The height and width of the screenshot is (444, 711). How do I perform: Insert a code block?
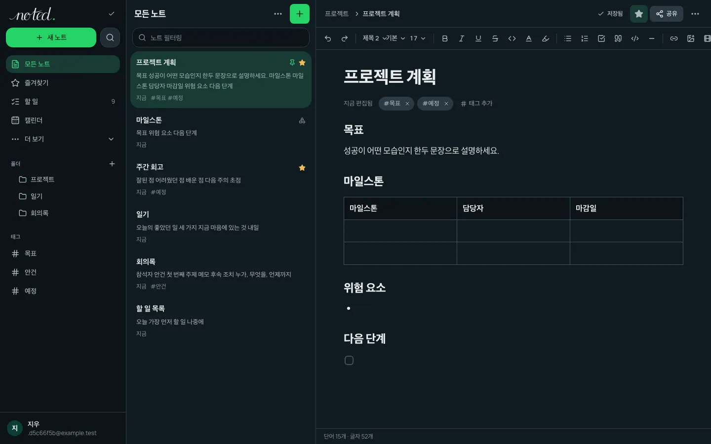coord(635,38)
